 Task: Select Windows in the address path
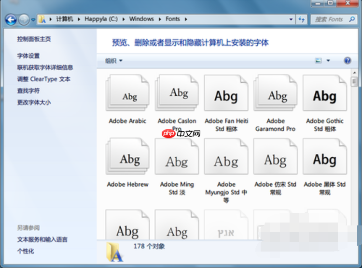point(141,19)
